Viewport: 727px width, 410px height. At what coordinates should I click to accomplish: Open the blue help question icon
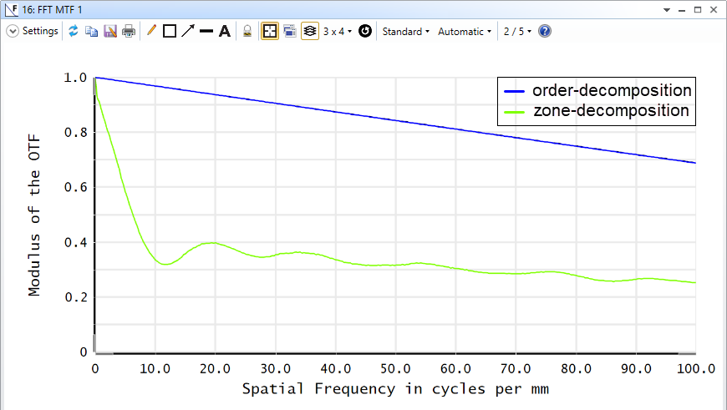(545, 31)
